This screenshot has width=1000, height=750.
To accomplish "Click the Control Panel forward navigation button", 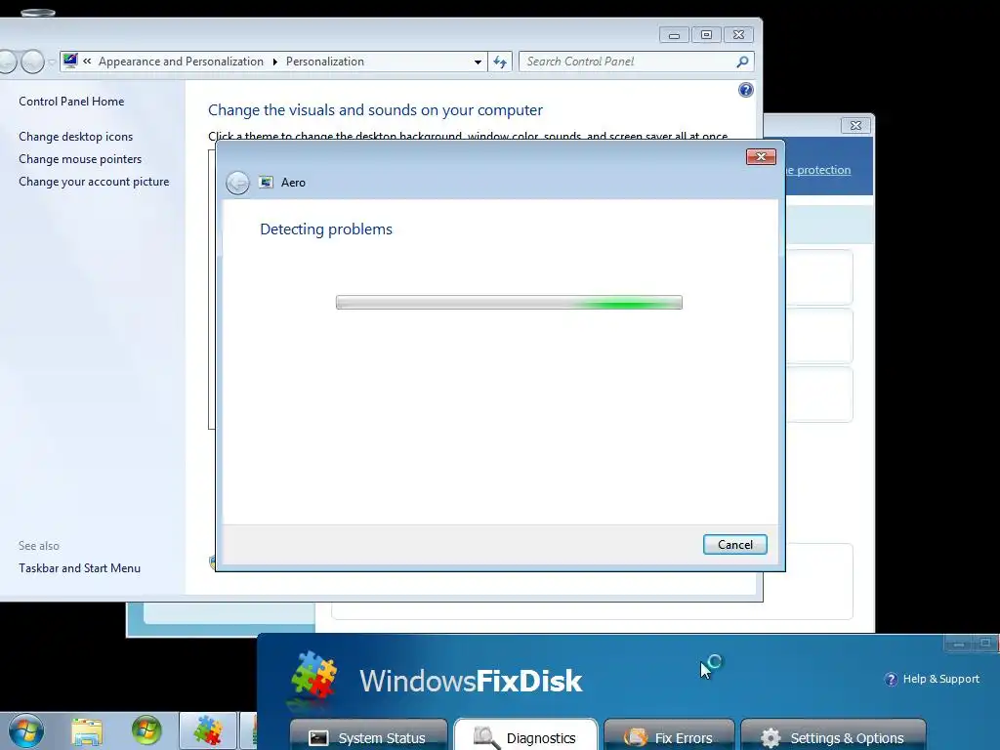I will 32,62.
